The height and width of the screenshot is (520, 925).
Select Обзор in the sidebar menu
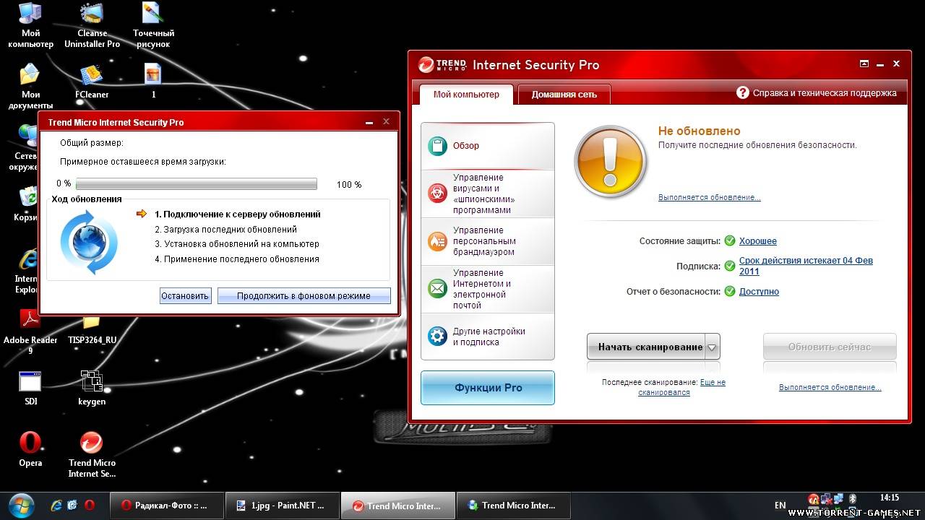pyautogui.click(x=488, y=146)
